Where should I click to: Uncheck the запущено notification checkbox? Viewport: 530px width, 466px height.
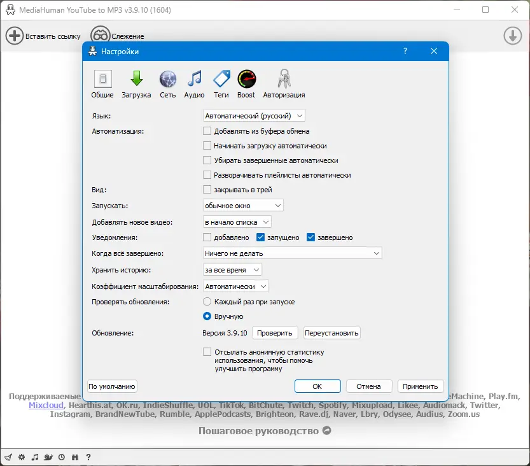pyautogui.click(x=260, y=237)
